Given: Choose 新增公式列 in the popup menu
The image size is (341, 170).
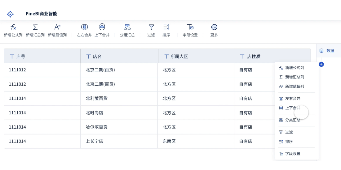Looking at the screenshot, I should click(294, 68).
